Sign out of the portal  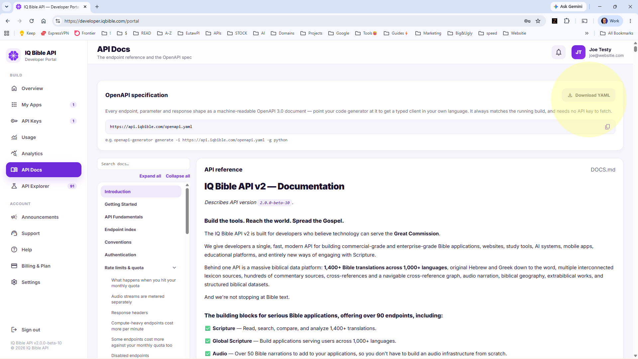pyautogui.click(x=44, y=330)
